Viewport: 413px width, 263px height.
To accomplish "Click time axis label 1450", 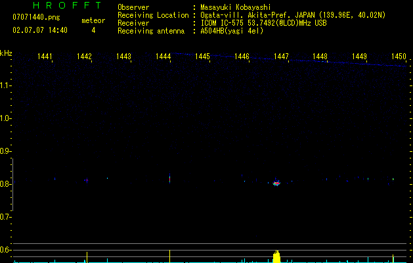I will (399, 57).
